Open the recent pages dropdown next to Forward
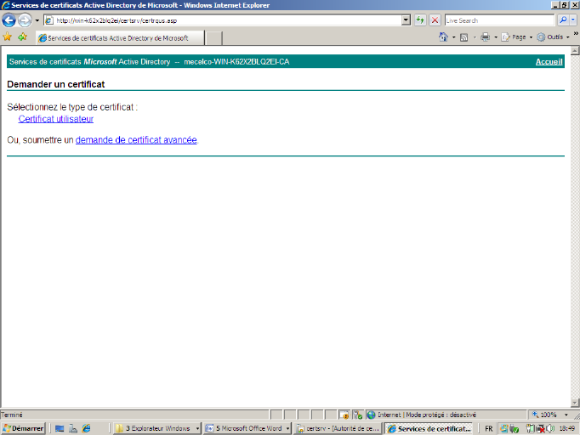 (x=37, y=20)
